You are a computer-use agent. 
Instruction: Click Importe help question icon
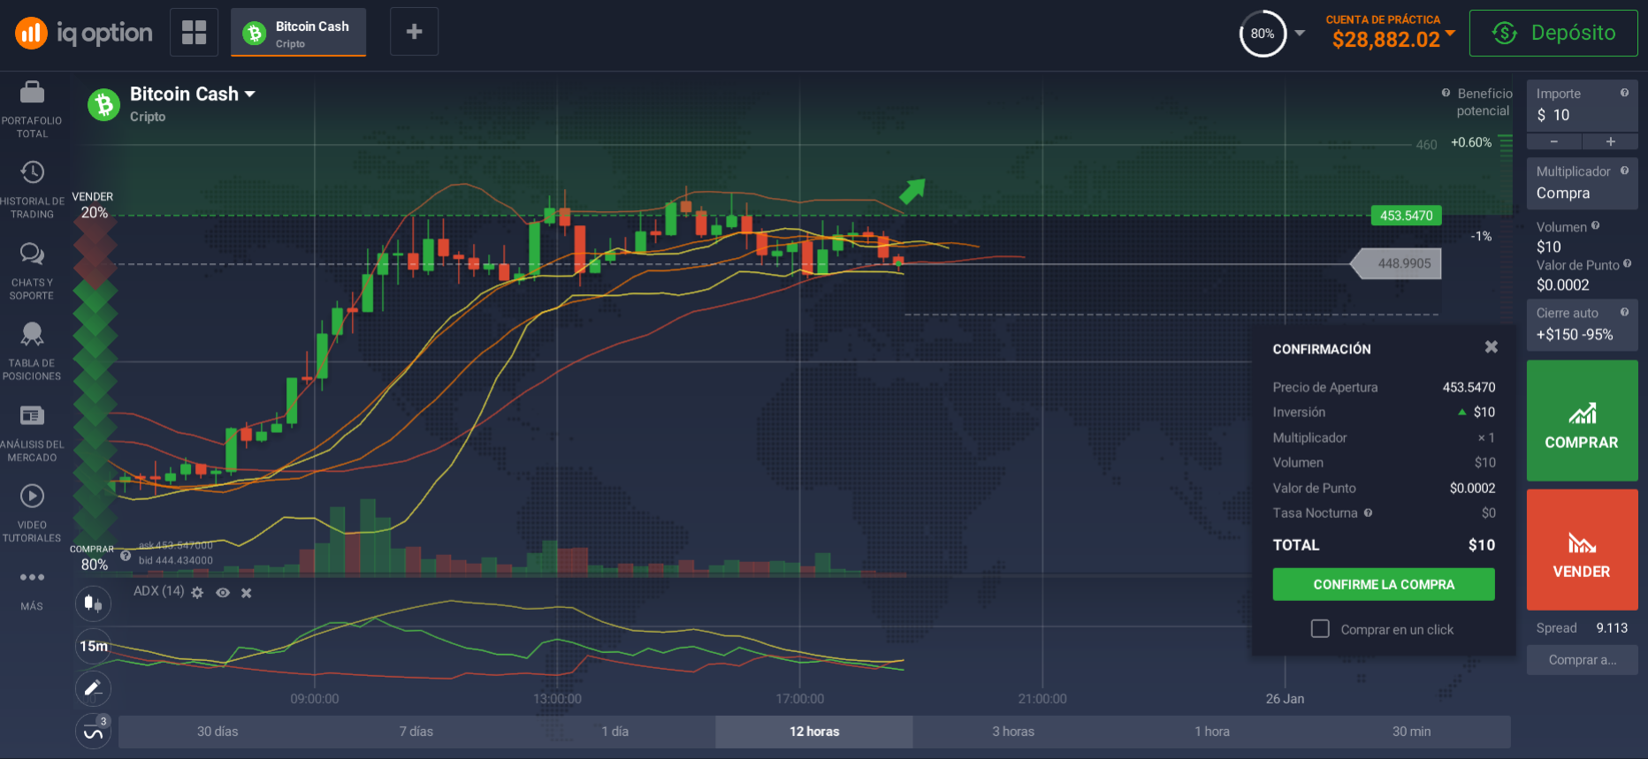1624,93
